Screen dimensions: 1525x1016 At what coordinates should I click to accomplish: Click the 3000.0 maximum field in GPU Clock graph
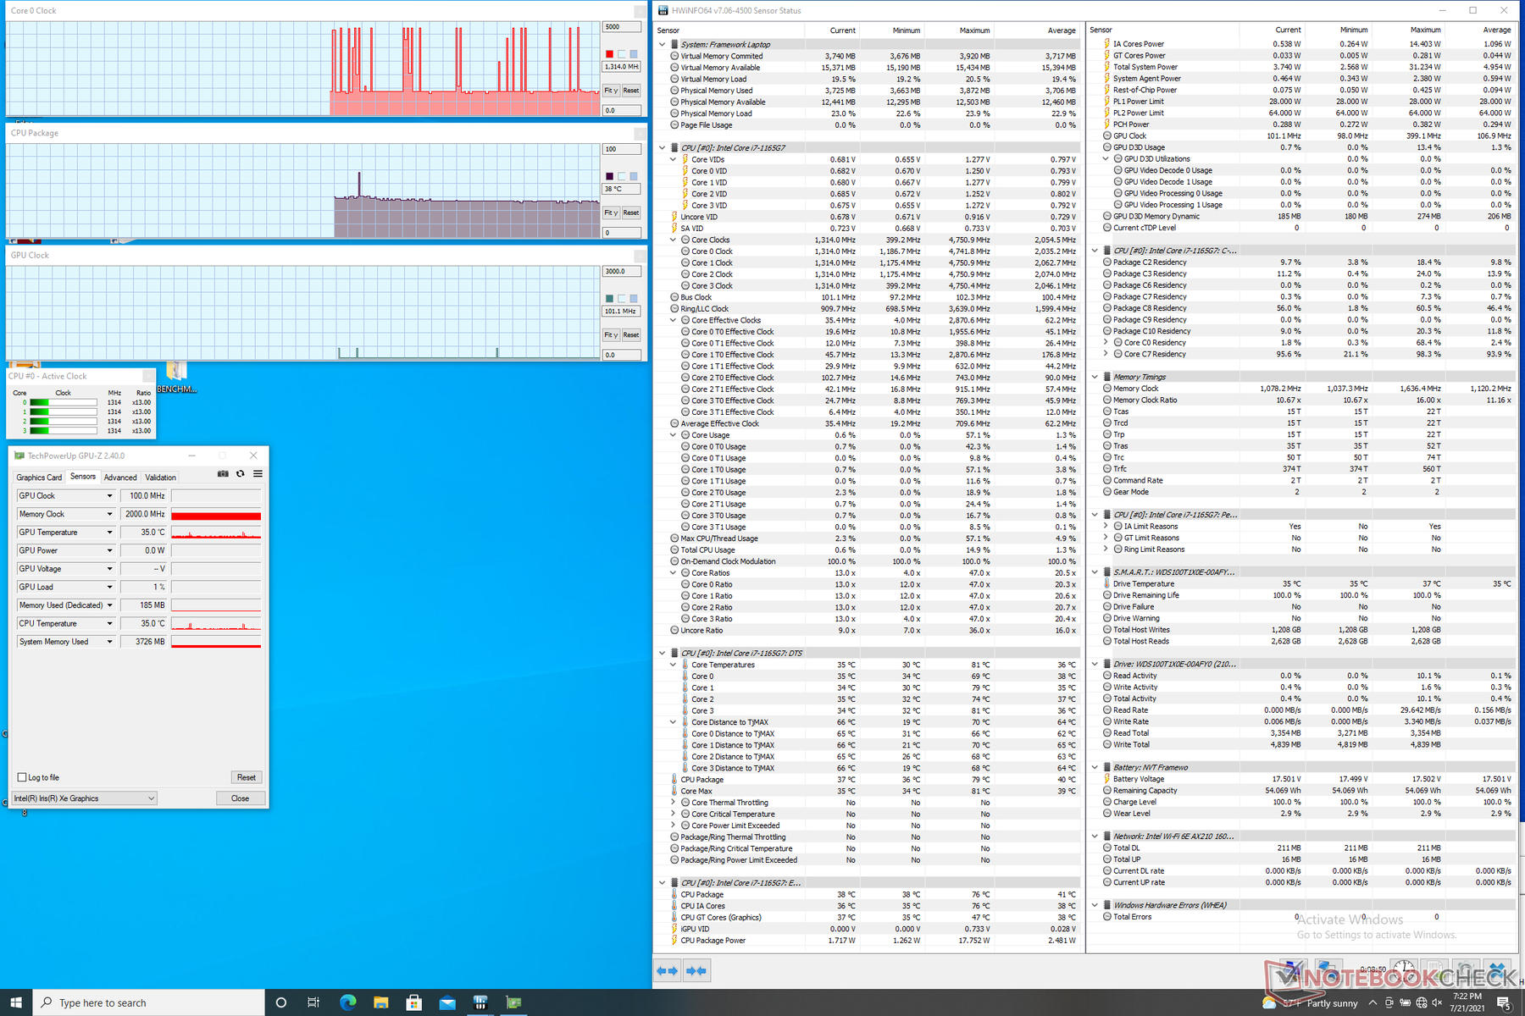click(621, 271)
